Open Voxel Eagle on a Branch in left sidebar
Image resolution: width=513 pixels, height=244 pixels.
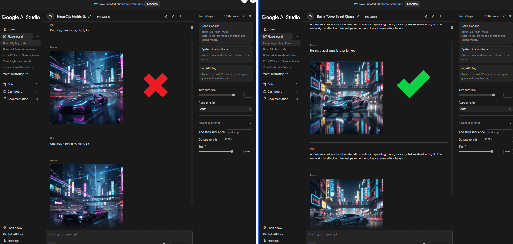(x=17, y=61)
